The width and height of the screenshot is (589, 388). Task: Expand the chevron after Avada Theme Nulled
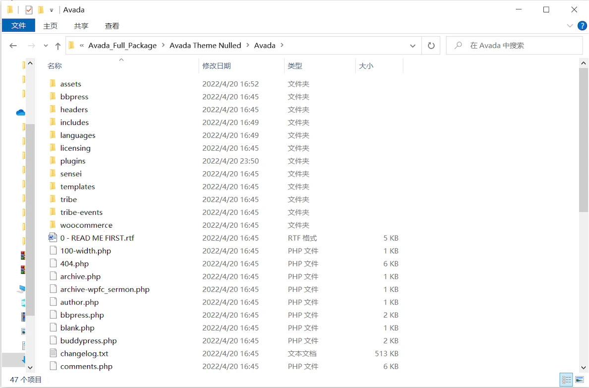tap(248, 46)
